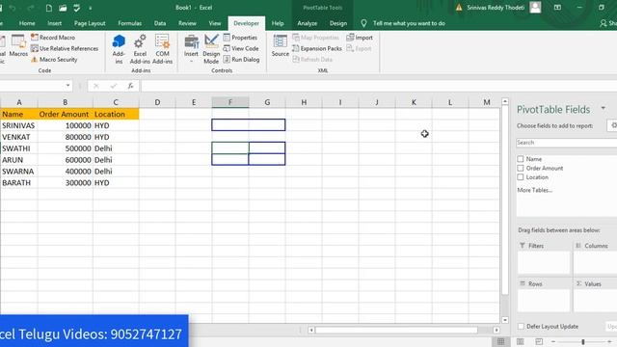Image resolution: width=617 pixels, height=347 pixels.
Task: Adjust the zoom slider handle
Action: coord(583,342)
